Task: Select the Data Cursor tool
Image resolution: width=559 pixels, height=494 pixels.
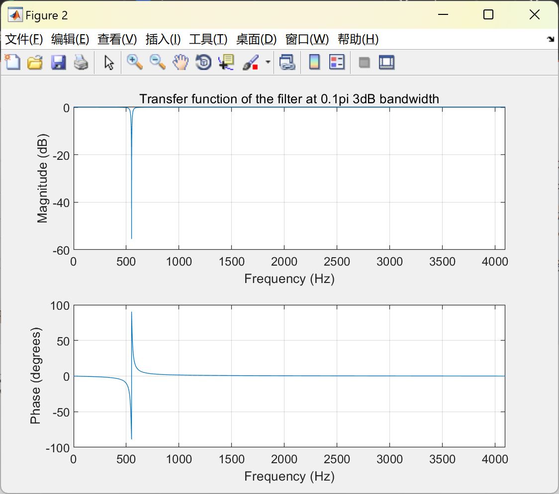Action: (x=226, y=62)
